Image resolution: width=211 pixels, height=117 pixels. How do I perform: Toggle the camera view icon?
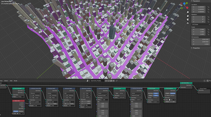click(187, 19)
